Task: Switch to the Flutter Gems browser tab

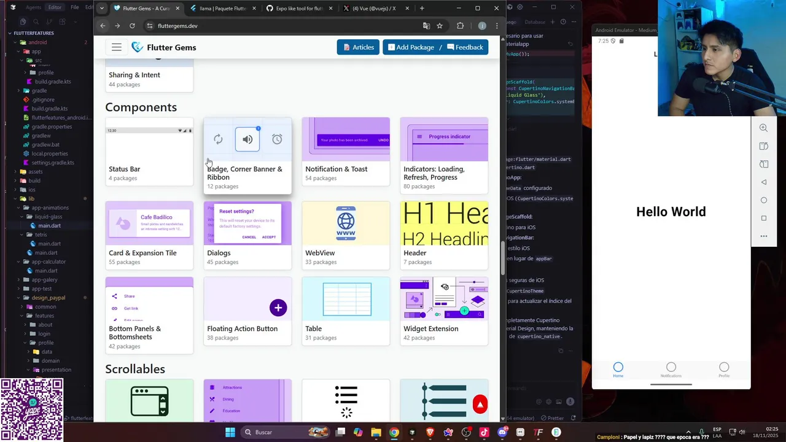Action: click(146, 9)
